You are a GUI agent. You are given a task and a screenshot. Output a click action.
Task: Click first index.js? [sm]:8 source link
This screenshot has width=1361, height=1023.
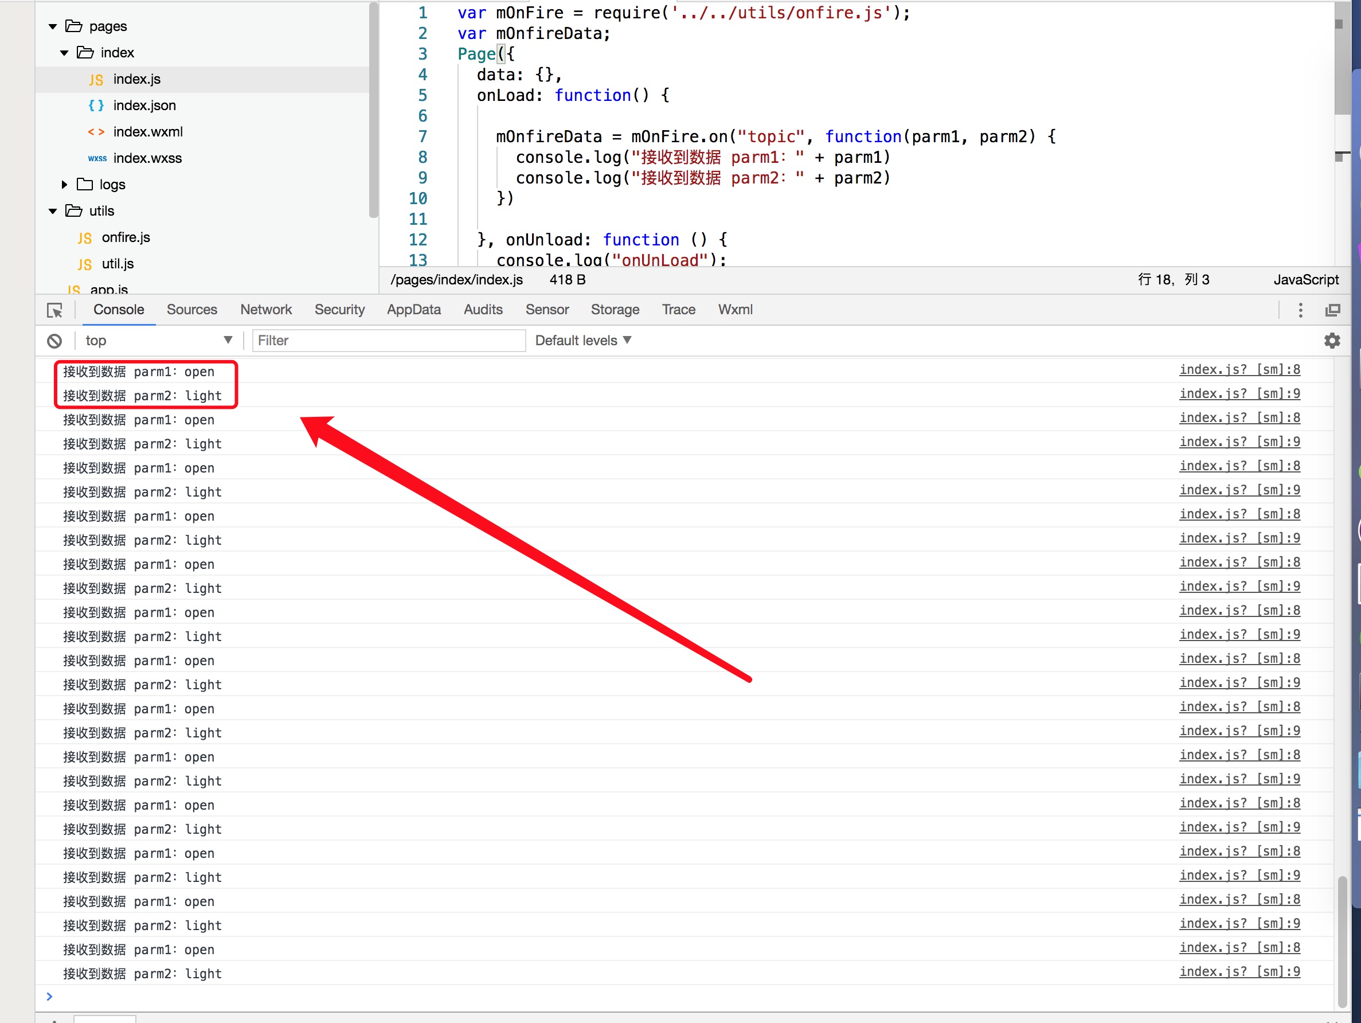pos(1239,370)
